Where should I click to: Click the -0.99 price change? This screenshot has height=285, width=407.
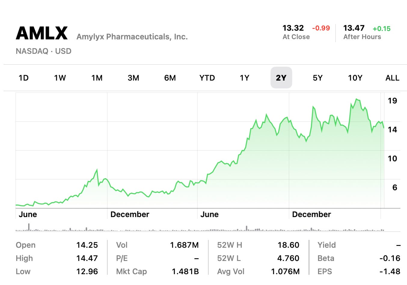coord(321,28)
